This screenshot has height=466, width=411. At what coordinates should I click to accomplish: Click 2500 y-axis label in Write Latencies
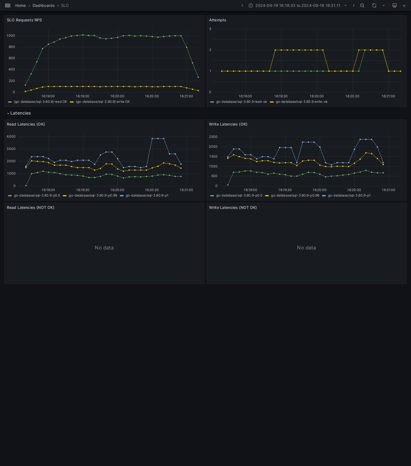click(x=213, y=137)
